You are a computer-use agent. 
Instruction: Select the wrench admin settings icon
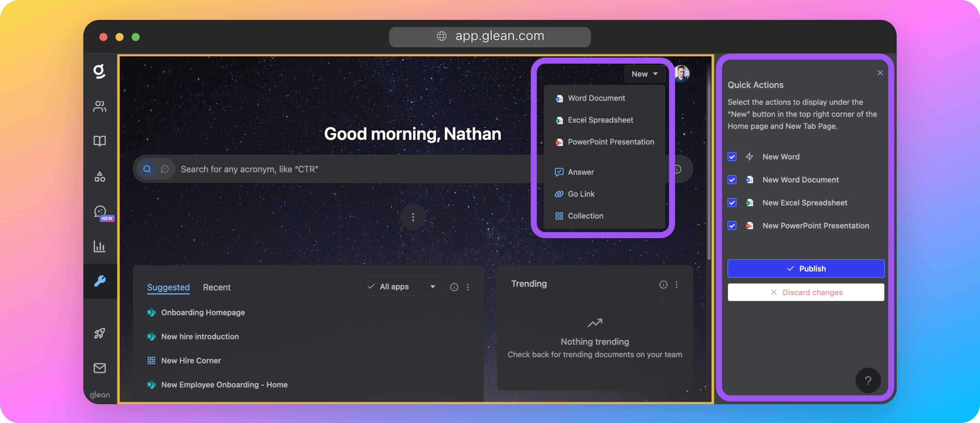click(x=100, y=281)
